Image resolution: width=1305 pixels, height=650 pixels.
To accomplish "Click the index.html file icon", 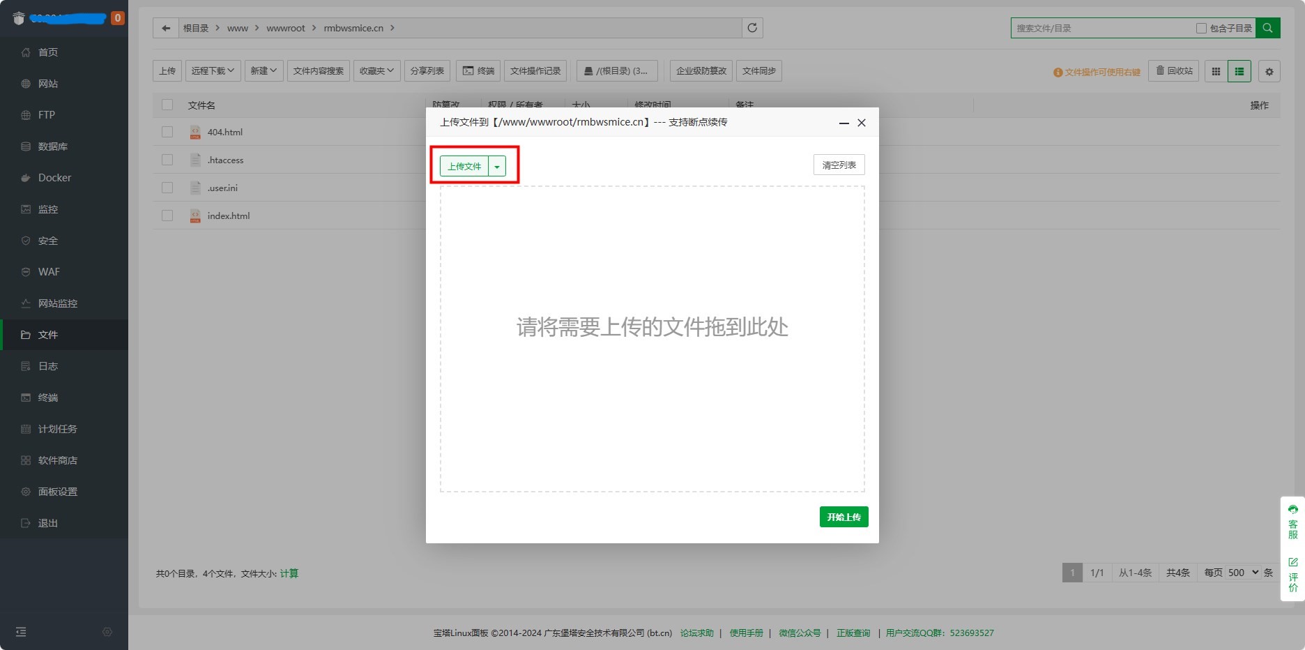I will point(195,216).
